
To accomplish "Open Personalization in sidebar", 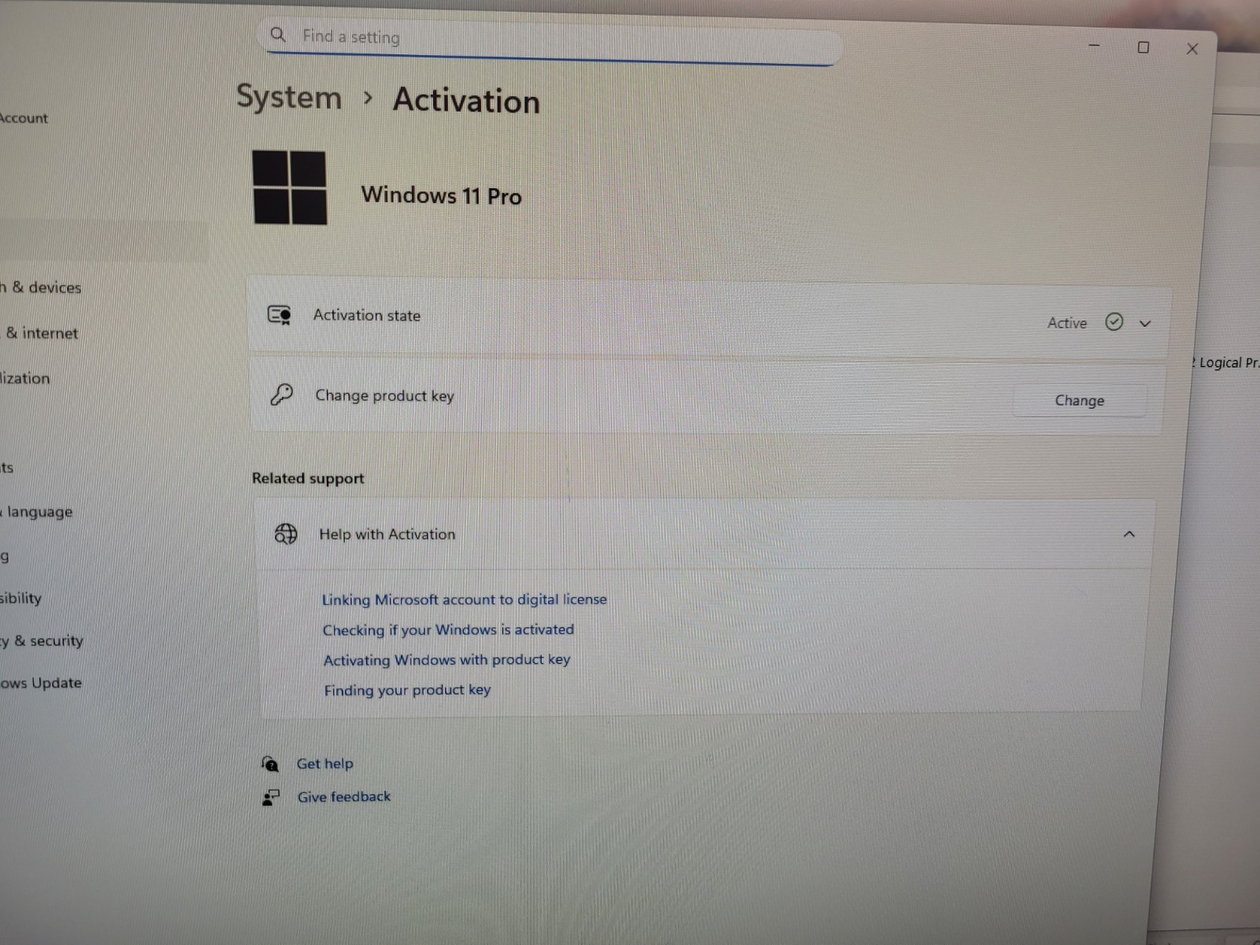I will [24, 378].
